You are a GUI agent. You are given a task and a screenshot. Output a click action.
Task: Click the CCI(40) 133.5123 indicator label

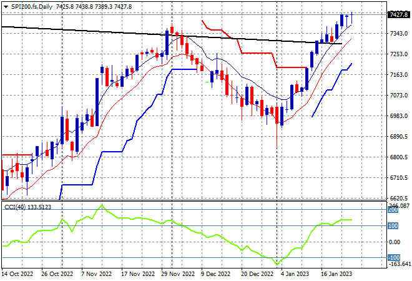pos(27,207)
